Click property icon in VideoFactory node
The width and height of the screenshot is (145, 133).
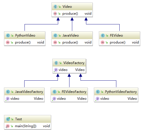[56, 70]
